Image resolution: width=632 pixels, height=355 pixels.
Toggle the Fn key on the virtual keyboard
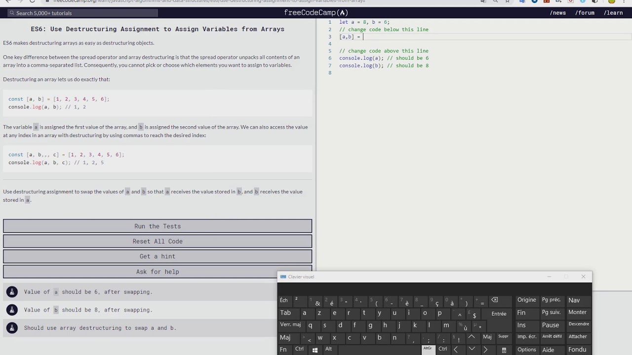point(283,350)
